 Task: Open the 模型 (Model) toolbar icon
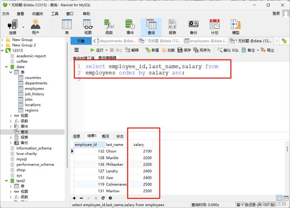(236, 27)
